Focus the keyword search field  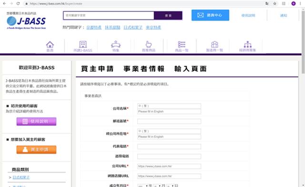click(x=109, y=16)
